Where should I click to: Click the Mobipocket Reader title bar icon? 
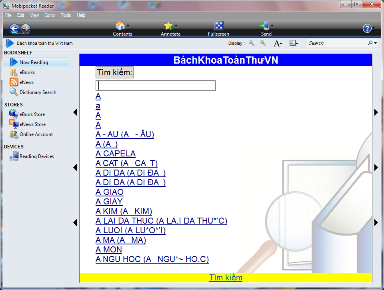coord(6,6)
